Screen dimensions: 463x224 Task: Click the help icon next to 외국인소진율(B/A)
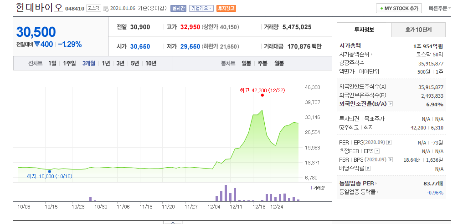click(x=391, y=104)
